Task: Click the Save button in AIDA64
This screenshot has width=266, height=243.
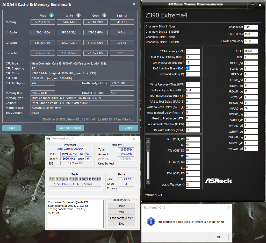Action: tap(12, 128)
